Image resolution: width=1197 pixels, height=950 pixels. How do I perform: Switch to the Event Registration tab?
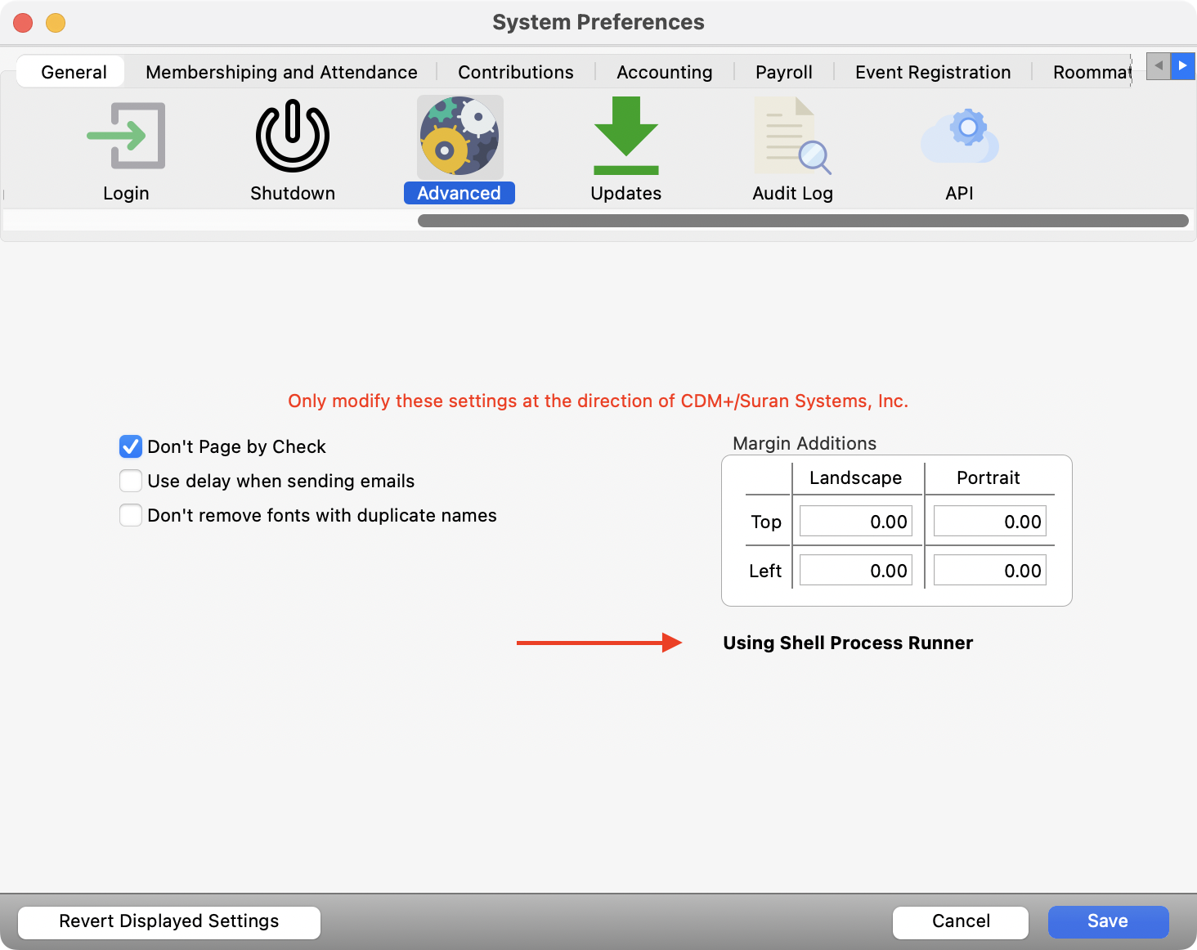point(932,72)
